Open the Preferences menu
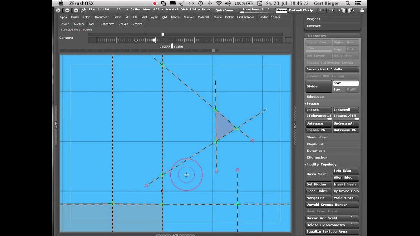This screenshot has width=420, height=236. [246, 17]
